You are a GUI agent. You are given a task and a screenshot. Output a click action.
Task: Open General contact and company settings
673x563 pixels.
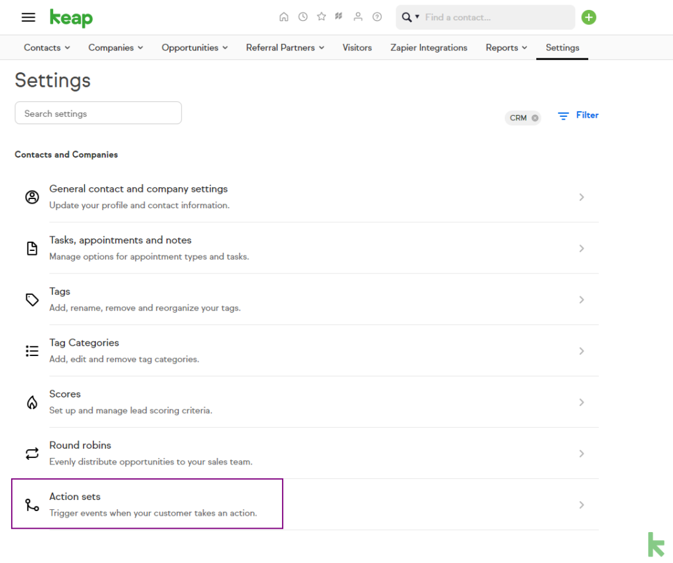pyautogui.click(x=139, y=189)
